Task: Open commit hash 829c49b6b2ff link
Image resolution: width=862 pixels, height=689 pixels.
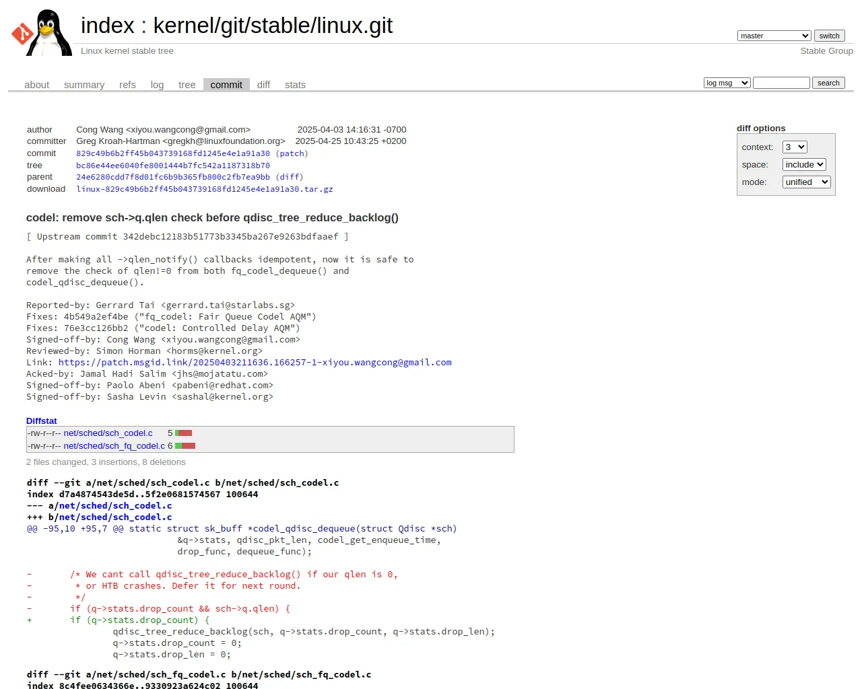Action: (173, 153)
